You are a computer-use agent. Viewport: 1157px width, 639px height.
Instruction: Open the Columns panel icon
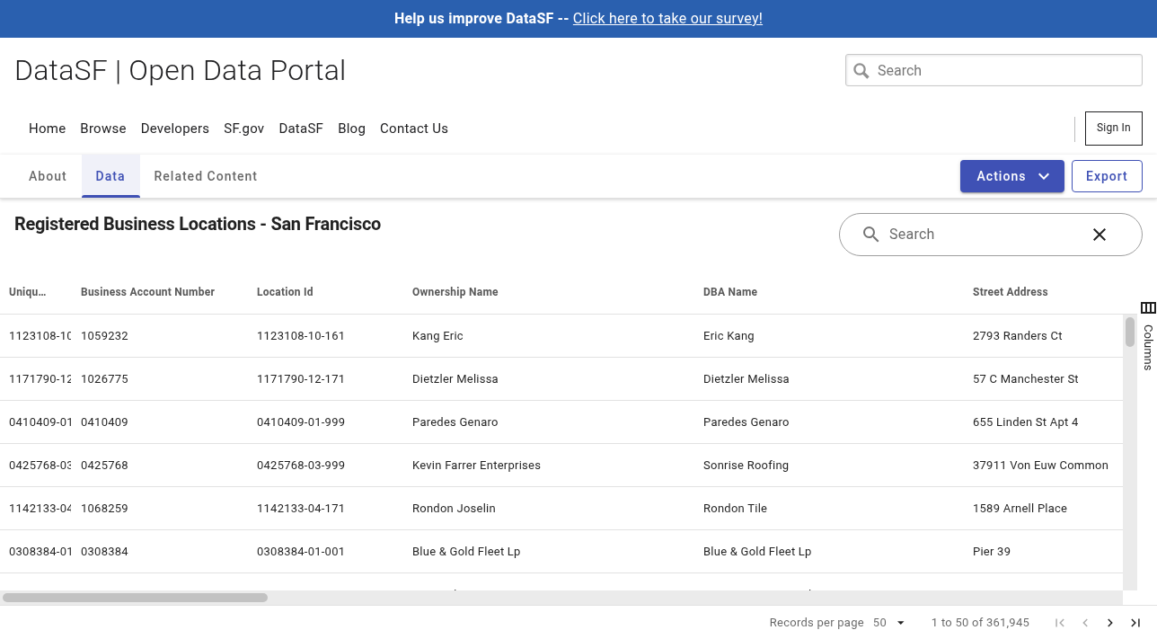(x=1148, y=307)
